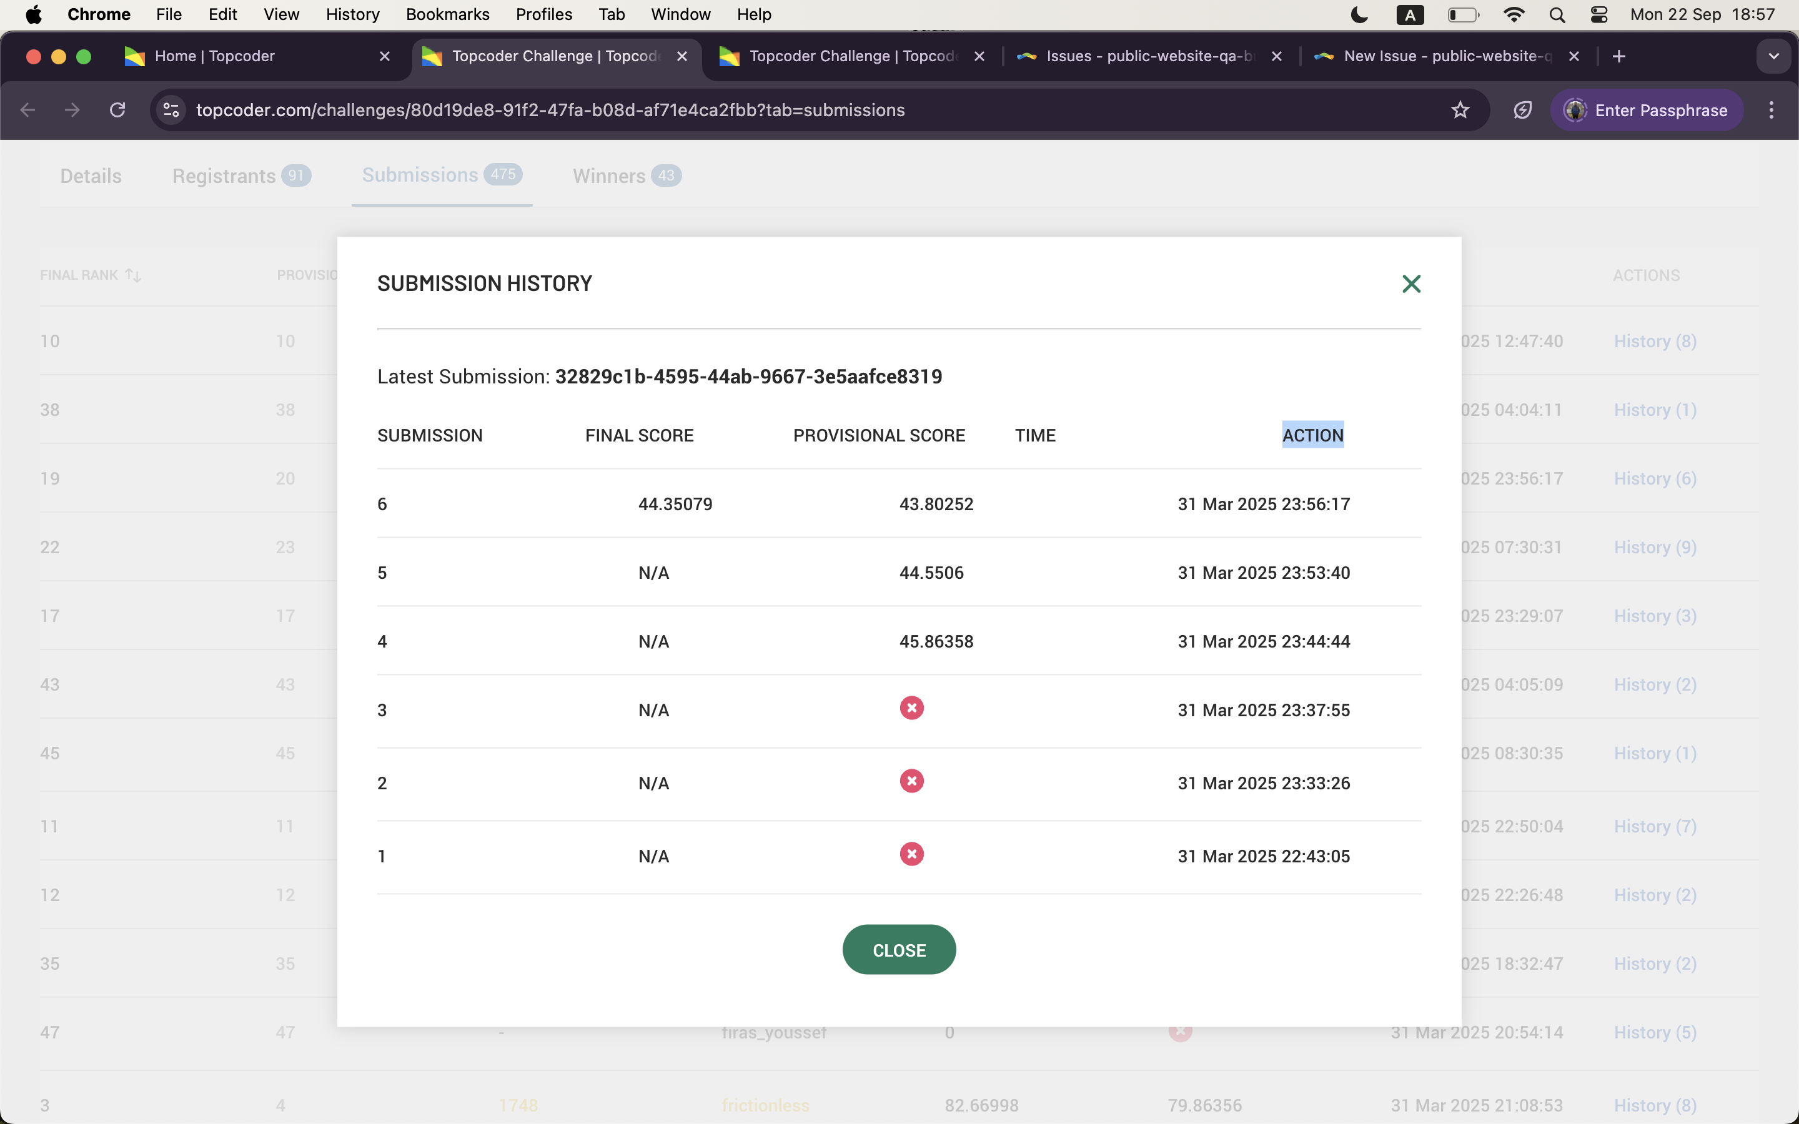Open a new browser tab with plus icon

pos(1619,56)
